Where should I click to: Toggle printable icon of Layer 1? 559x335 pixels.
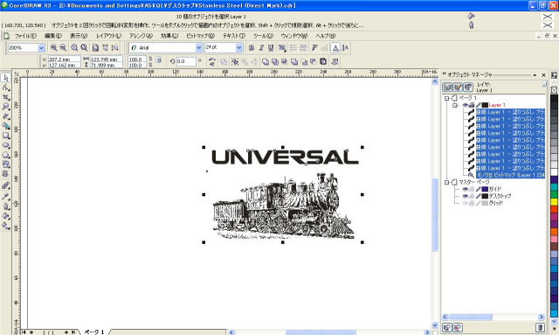[x=472, y=105]
